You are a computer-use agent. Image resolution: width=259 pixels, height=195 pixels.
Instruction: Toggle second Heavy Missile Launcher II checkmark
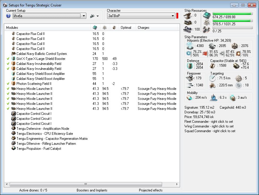pos(8,93)
